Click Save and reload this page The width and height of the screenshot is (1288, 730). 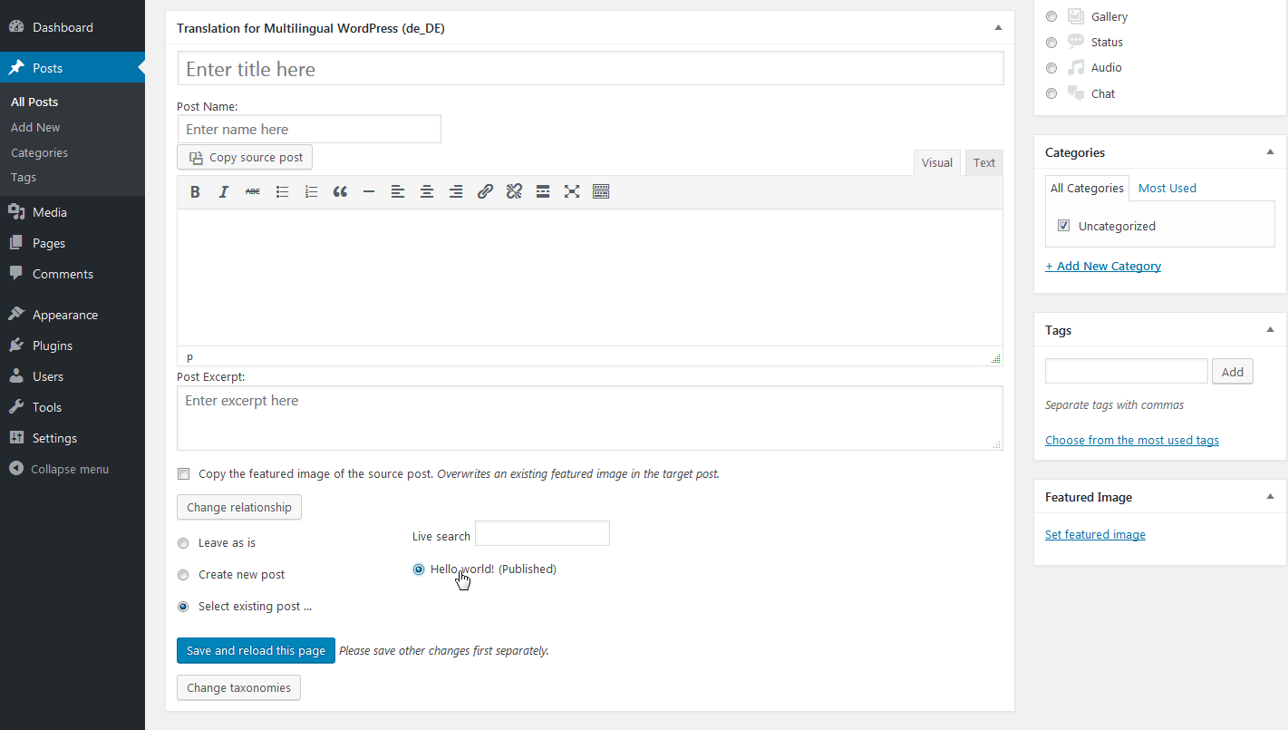[x=256, y=650]
